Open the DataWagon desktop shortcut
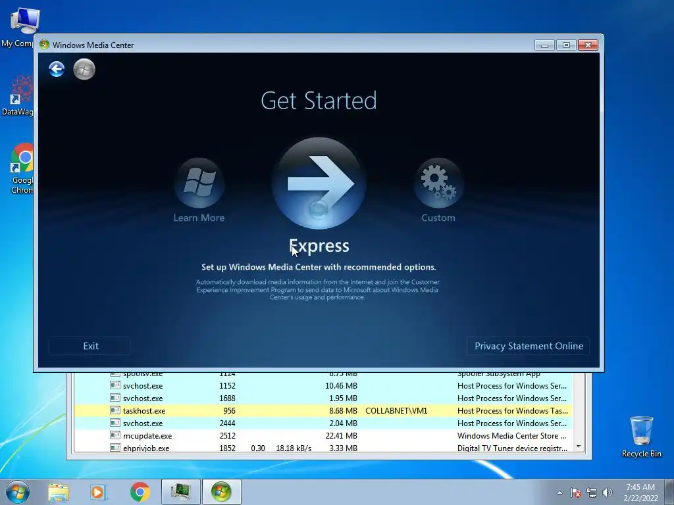The height and width of the screenshot is (505, 674). click(18, 95)
